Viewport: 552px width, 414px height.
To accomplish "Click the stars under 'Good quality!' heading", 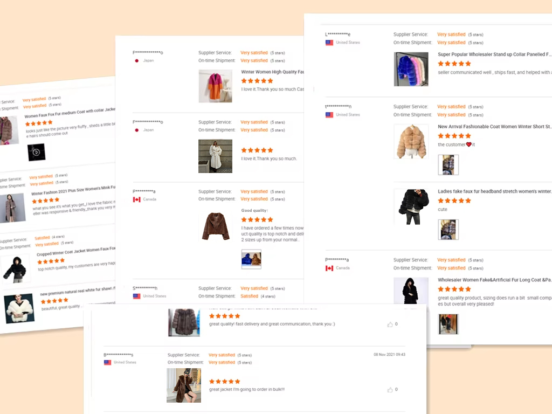I will (257, 220).
